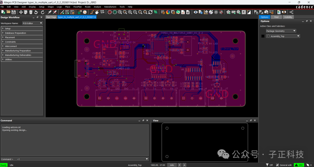Open the layer stack Cross Section icon
Image resolution: width=314 pixels, height=167 pixels.
click(178, 12)
